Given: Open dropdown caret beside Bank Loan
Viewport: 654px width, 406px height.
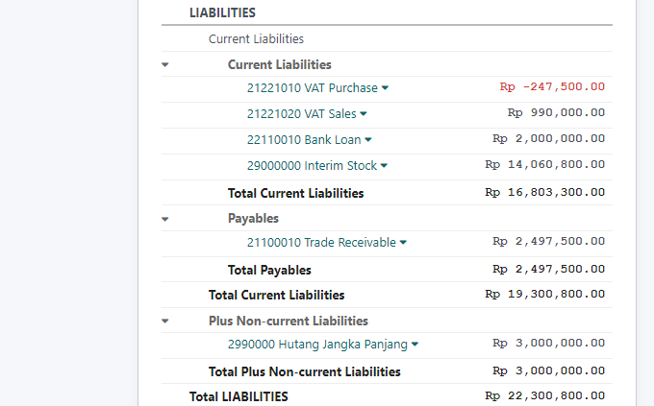Looking at the screenshot, I should (368, 140).
